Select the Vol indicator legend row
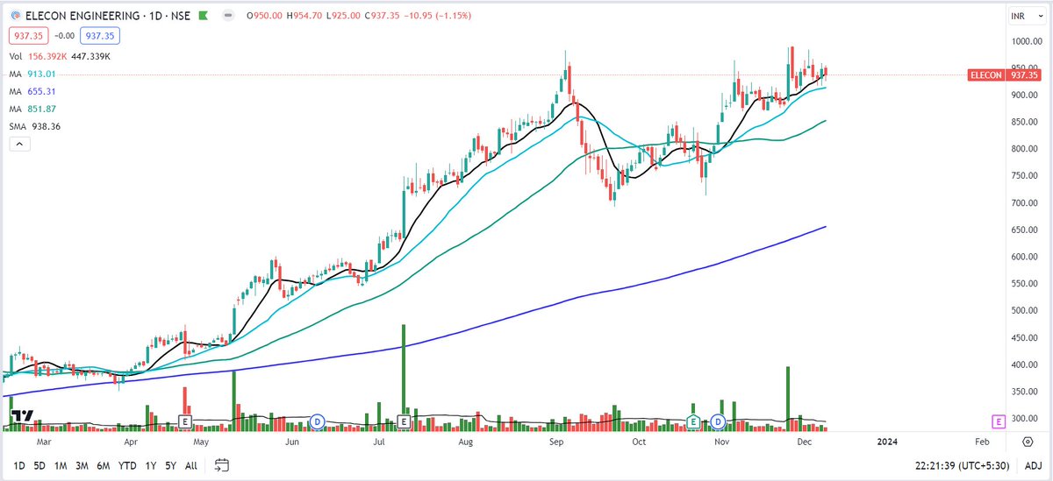Image resolution: width=1053 pixels, height=481 pixels. click(x=60, y=56)
